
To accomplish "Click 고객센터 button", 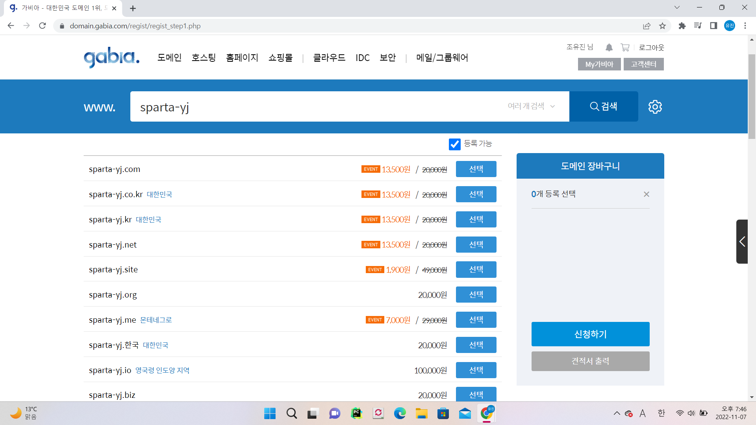I will click(x=643, y=64).
